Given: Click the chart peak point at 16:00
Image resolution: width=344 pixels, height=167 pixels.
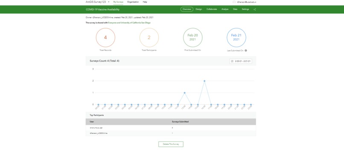Looking at the screenshot, I should pyautogui.click(x=204, y=81).
